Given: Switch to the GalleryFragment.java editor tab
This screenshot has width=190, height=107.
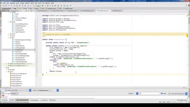Looking at the screenshot, I should coord(58,11).
